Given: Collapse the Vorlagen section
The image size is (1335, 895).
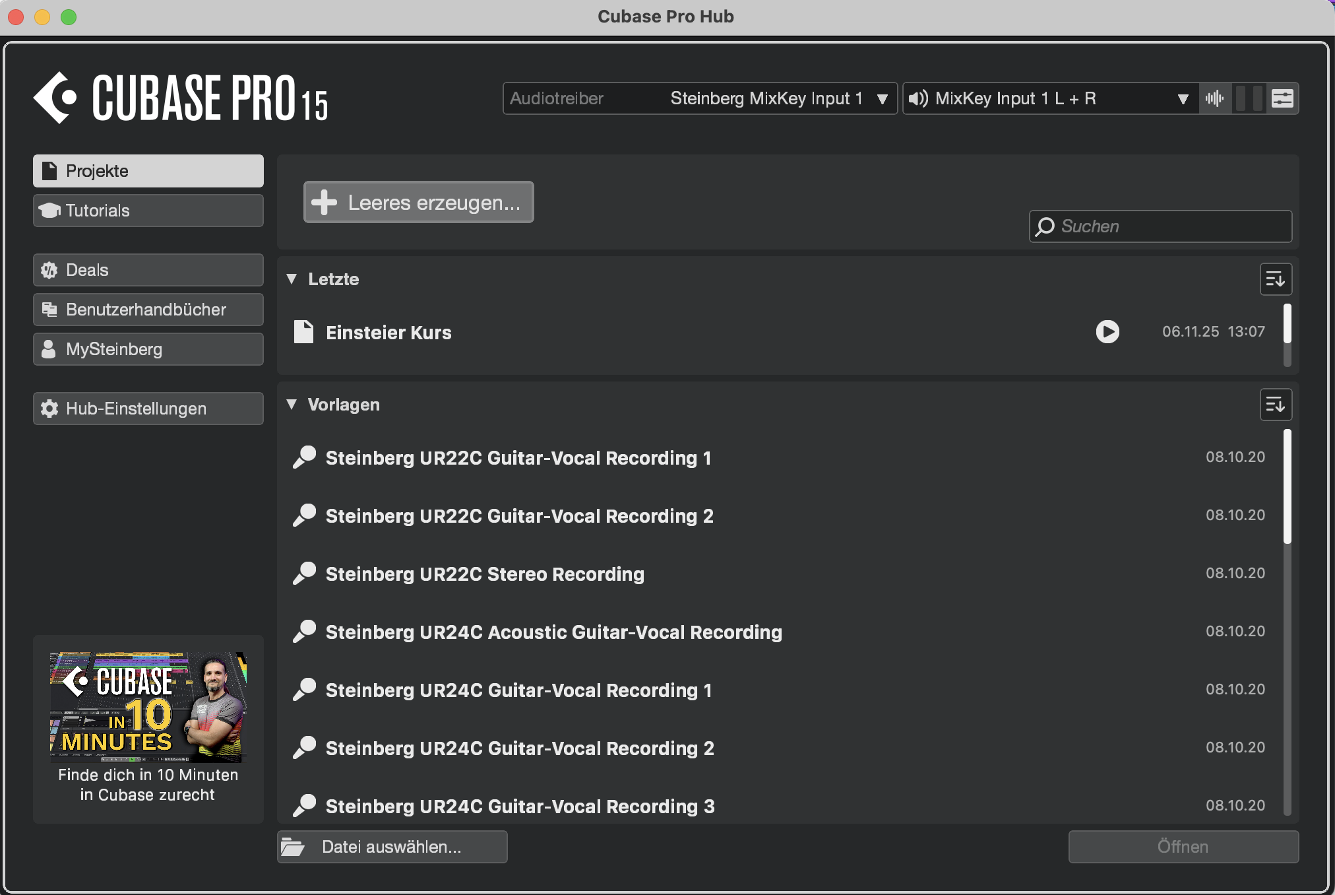Looking at the screenshot, I should point(292,405).
